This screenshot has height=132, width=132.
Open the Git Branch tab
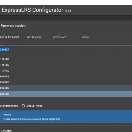tap(34, 37)
